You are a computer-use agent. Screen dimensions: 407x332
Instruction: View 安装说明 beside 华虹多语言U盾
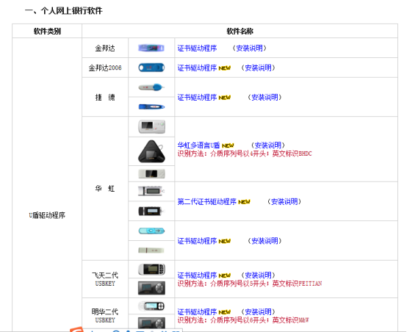point(268,145)
